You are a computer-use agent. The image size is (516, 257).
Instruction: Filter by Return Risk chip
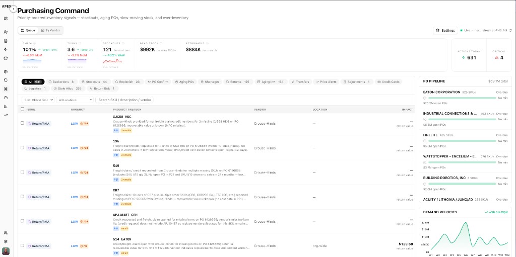pos(102,89)
